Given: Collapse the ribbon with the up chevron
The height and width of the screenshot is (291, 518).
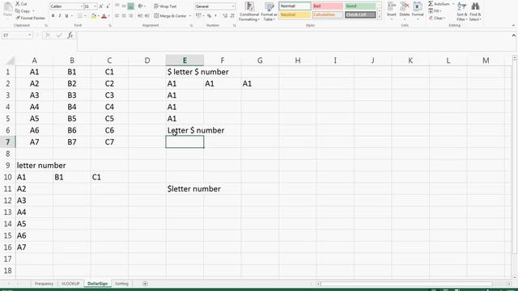Looking at the screenshot, I should (513, 25).
